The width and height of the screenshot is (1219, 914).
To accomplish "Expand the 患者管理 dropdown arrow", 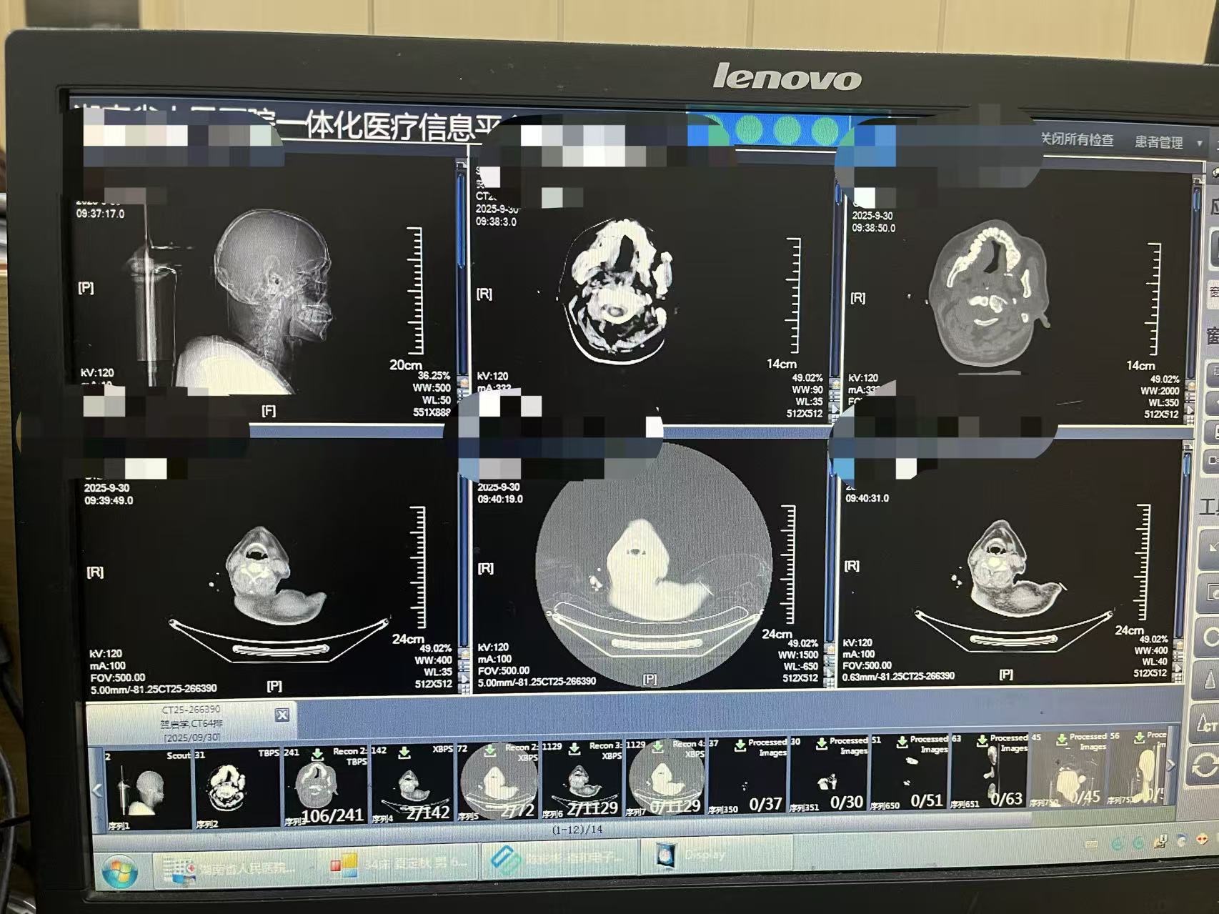I will [1199, 144].
